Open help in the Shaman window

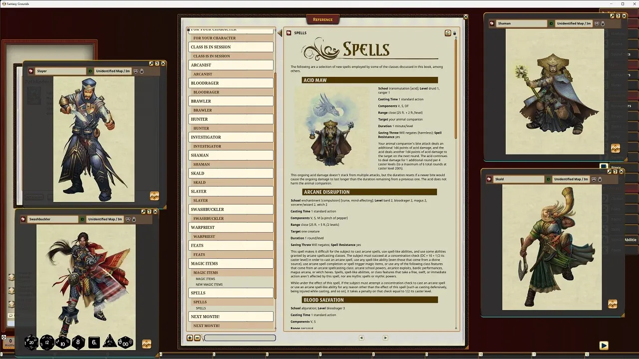tap(618, 16)
